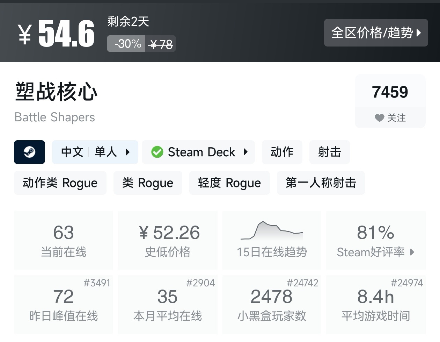440x342 pixels.
Task: Click the rank #2904 label
Action: (x=200, y=283)
